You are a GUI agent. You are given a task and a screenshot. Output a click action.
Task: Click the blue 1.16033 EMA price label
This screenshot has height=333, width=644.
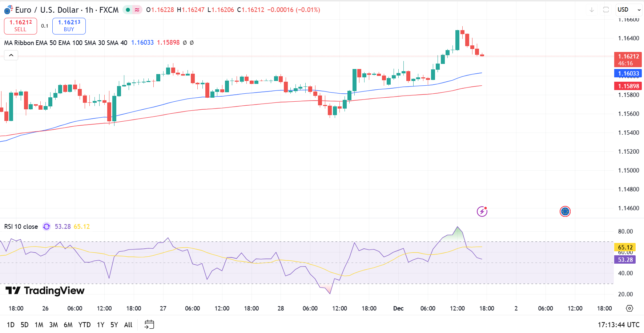coord(628,73)
